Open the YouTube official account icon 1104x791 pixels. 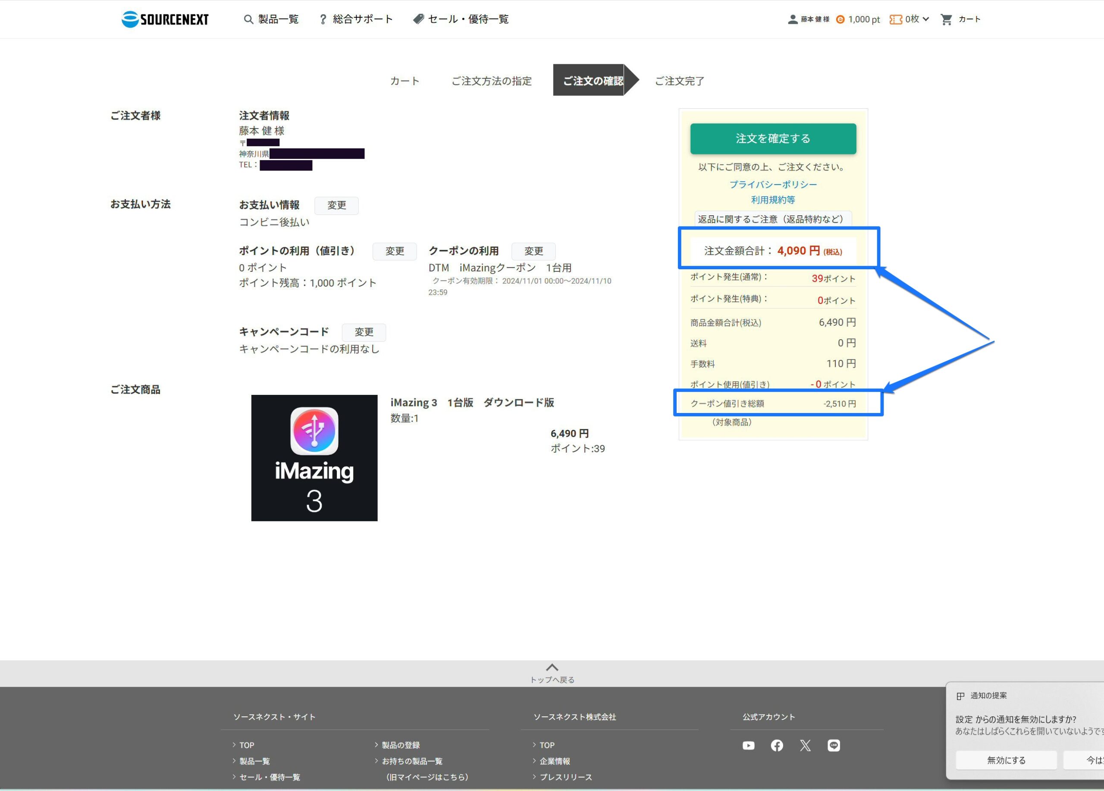click(748, 746)
